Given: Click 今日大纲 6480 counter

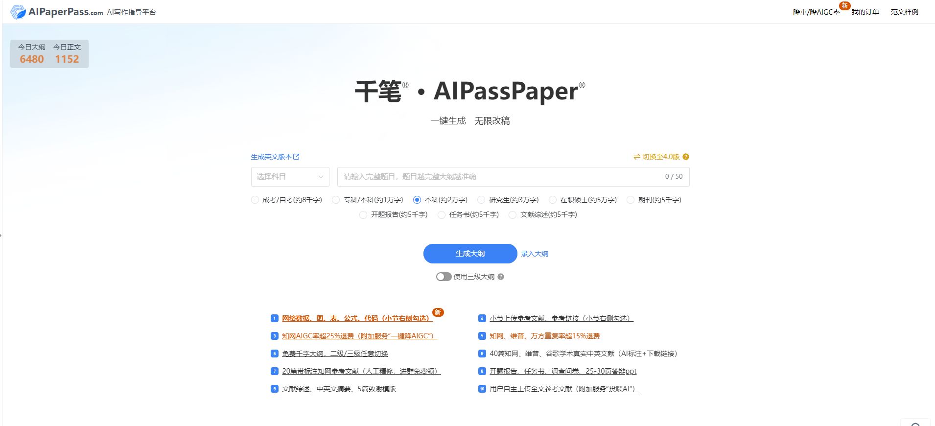Looking at the screenshot, I should click(x=32, y=53).
